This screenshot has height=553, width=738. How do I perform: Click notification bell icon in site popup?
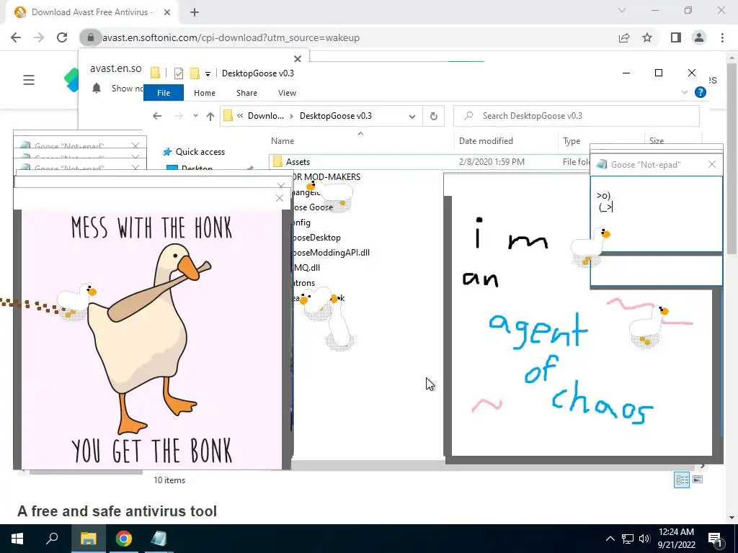pyautogui.click(x=97, y=88)
